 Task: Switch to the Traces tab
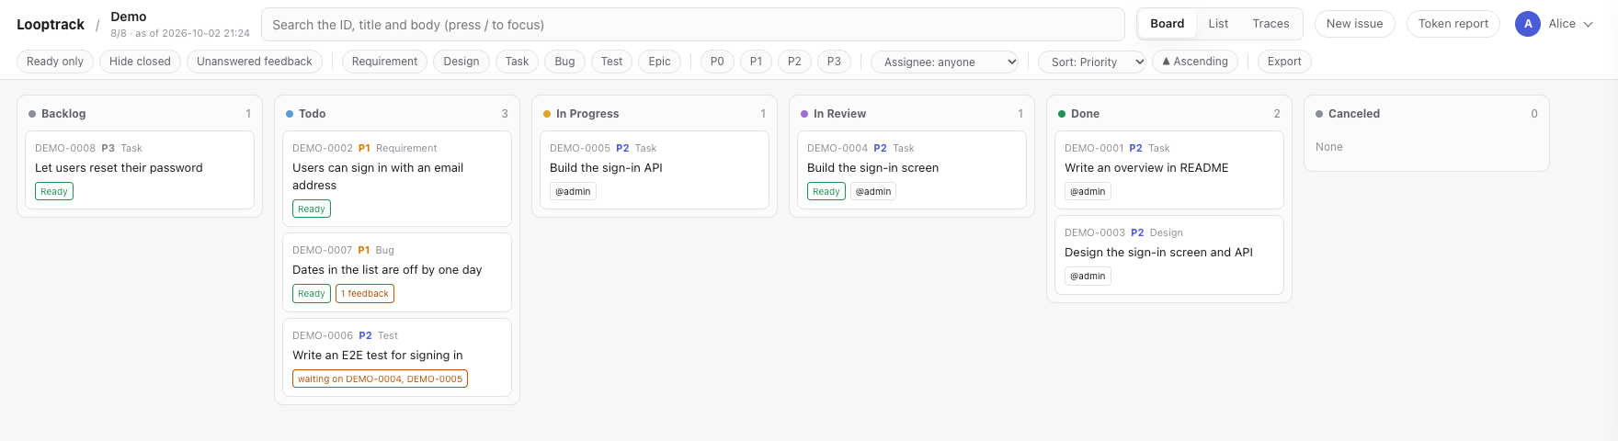click(1270, 24)
